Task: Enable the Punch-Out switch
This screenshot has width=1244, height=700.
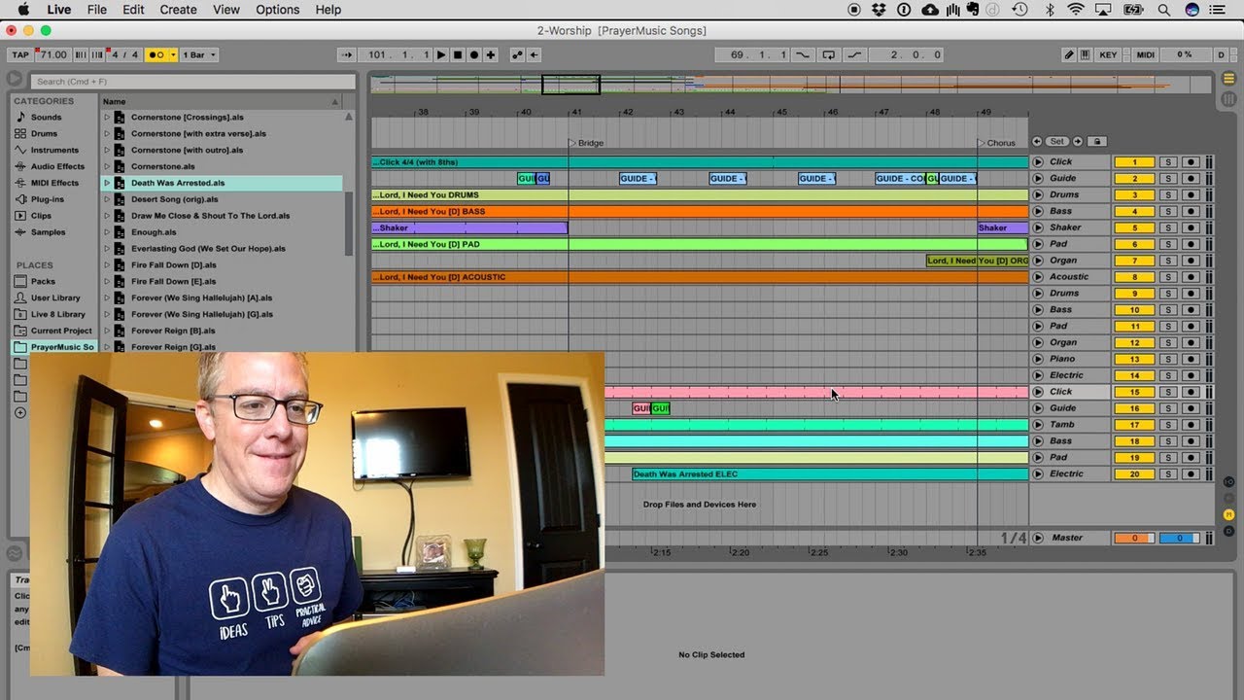Action: tap(852, 55)
